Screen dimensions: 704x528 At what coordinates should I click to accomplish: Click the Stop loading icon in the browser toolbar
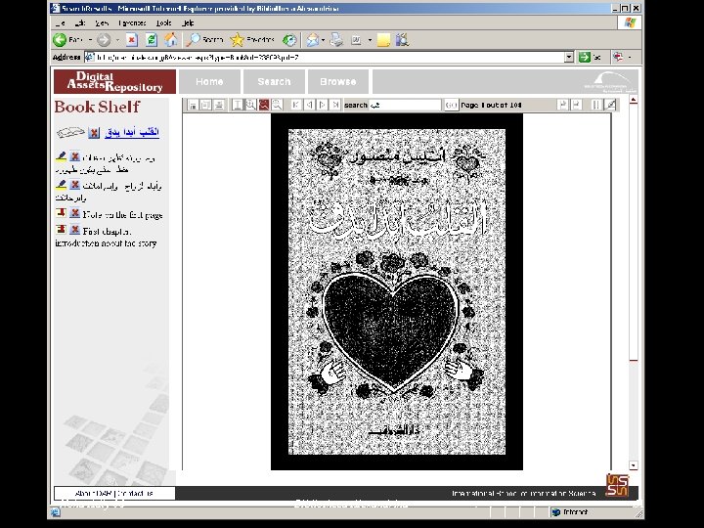point(131,40)
